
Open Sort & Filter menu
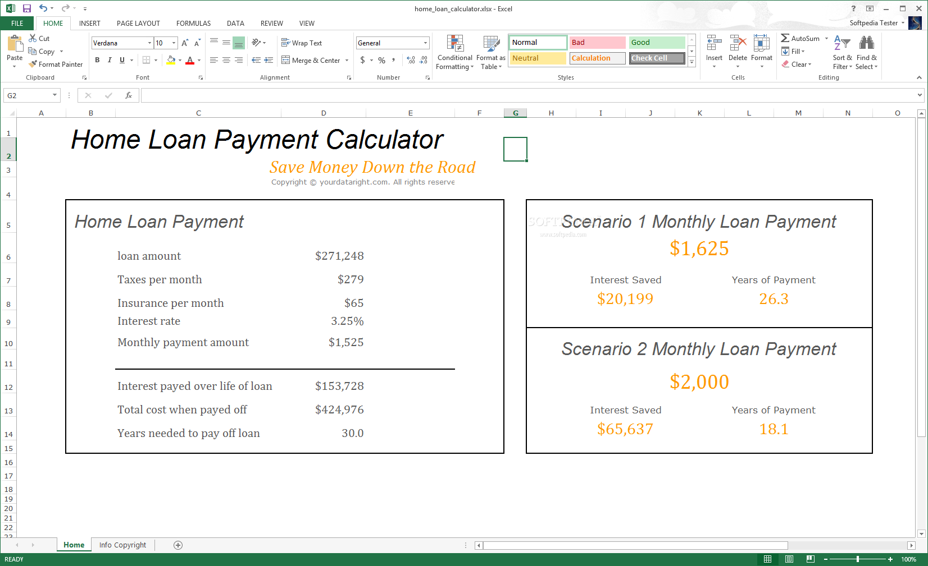(842, 52)
